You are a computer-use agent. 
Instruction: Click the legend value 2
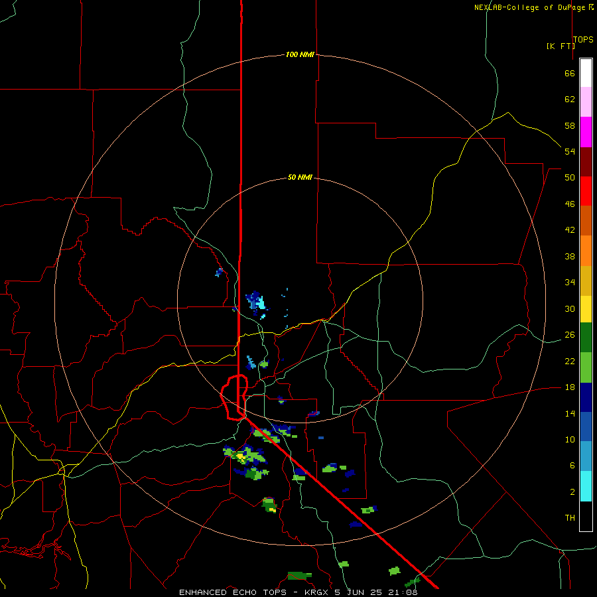point(572,492)
